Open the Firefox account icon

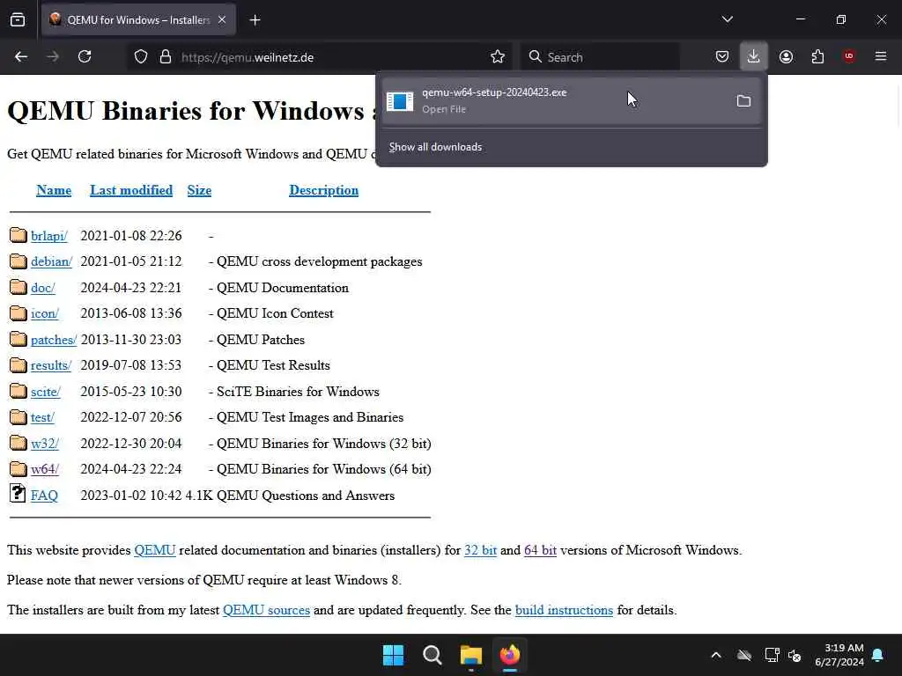tap(786, 57)
